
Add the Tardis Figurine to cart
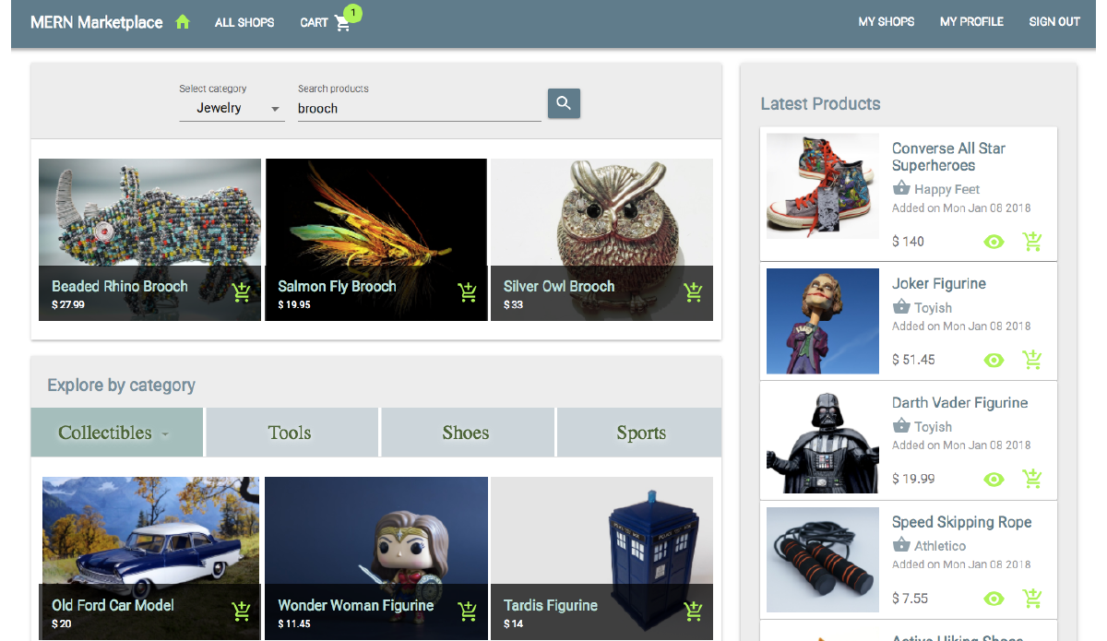tap(693, 611)
